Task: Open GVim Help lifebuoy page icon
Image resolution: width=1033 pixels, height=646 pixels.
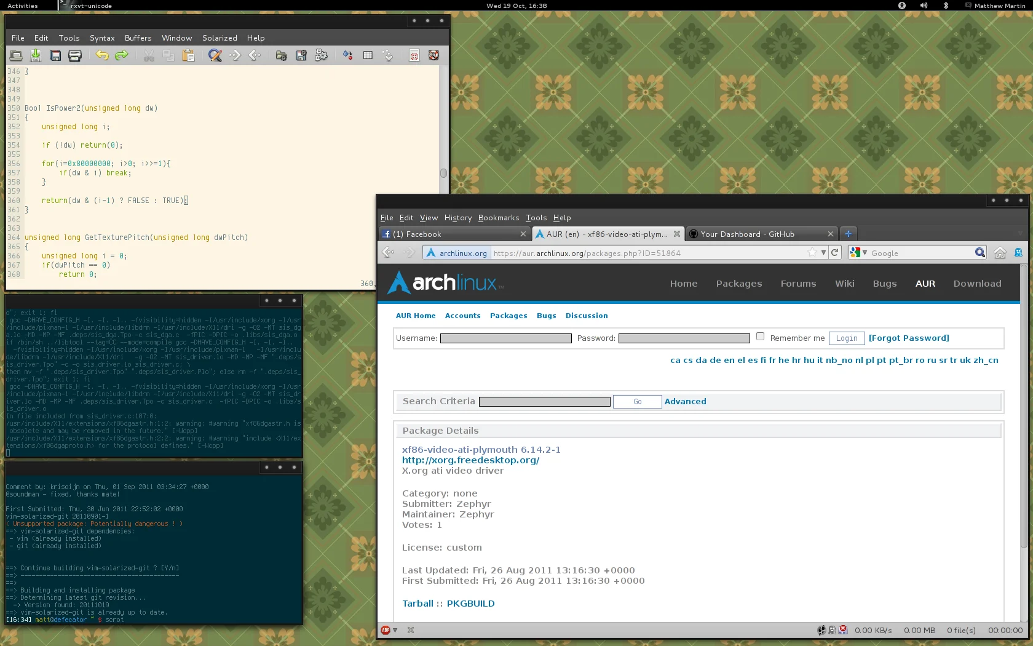Action: point(414,55)
